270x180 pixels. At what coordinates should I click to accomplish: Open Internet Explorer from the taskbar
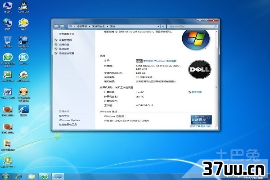click(x=18, y=176)
